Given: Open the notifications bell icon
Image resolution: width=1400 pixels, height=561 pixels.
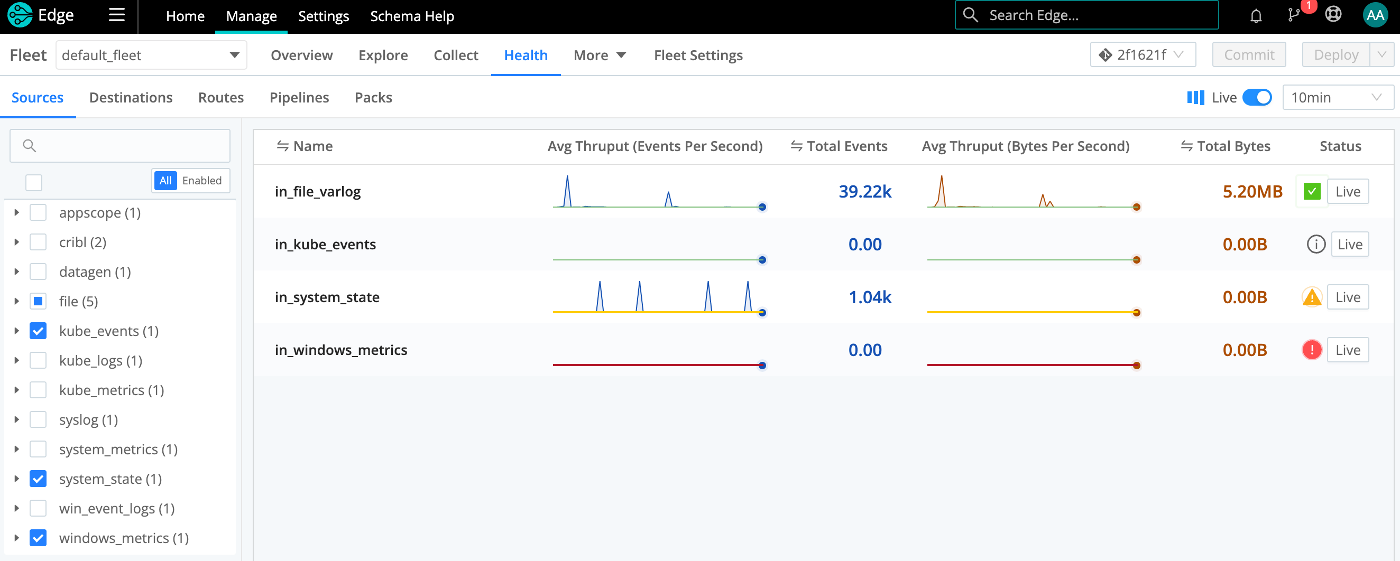Looking at the screenshot, I should [x=1256, y=16].
